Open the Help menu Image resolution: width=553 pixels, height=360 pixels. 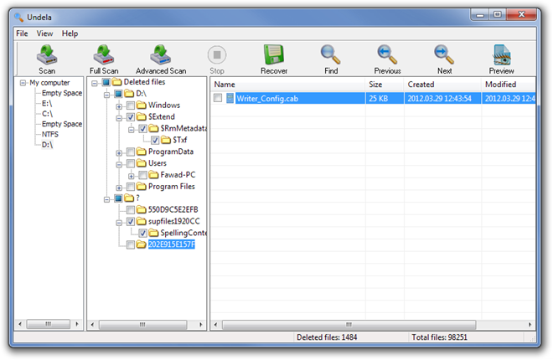70,33
